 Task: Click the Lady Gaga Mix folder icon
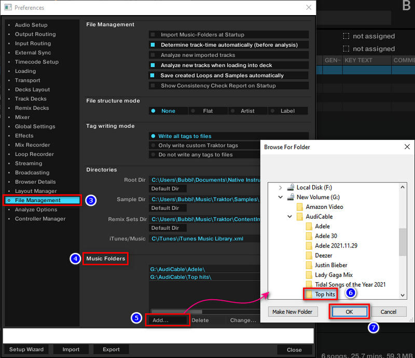309,275
